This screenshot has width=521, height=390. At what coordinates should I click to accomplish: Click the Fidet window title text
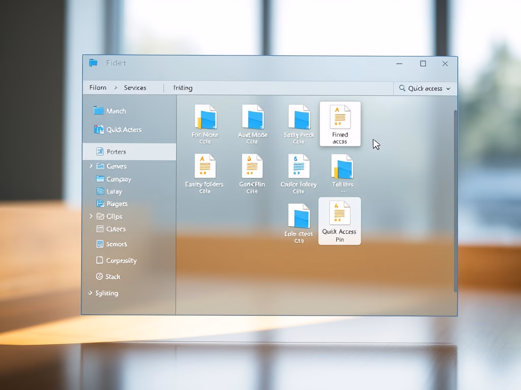[x=116, y=63]
